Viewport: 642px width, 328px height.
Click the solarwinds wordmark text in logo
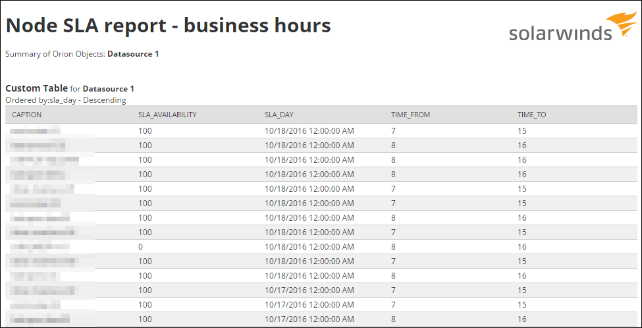560,33
